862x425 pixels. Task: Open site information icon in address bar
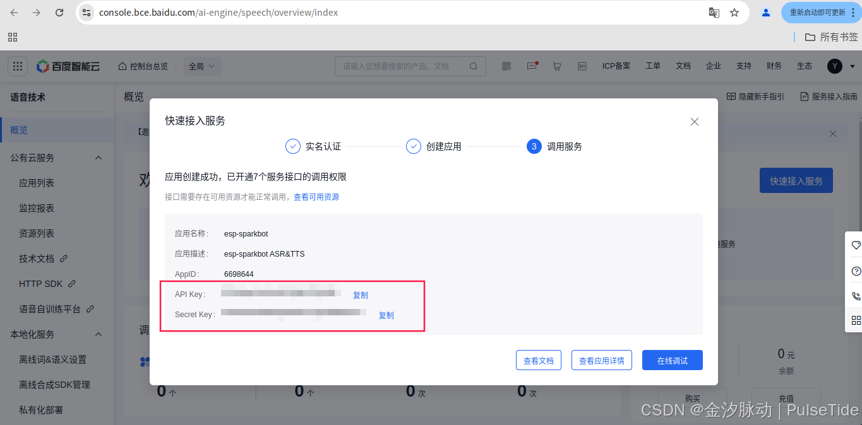[x=87, y=13]
